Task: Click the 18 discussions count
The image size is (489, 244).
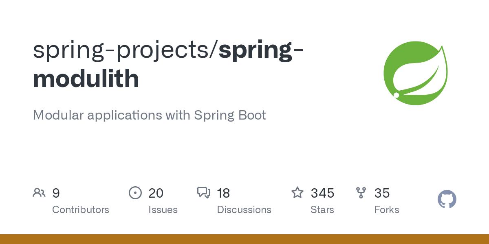Action: coord(223,193)
